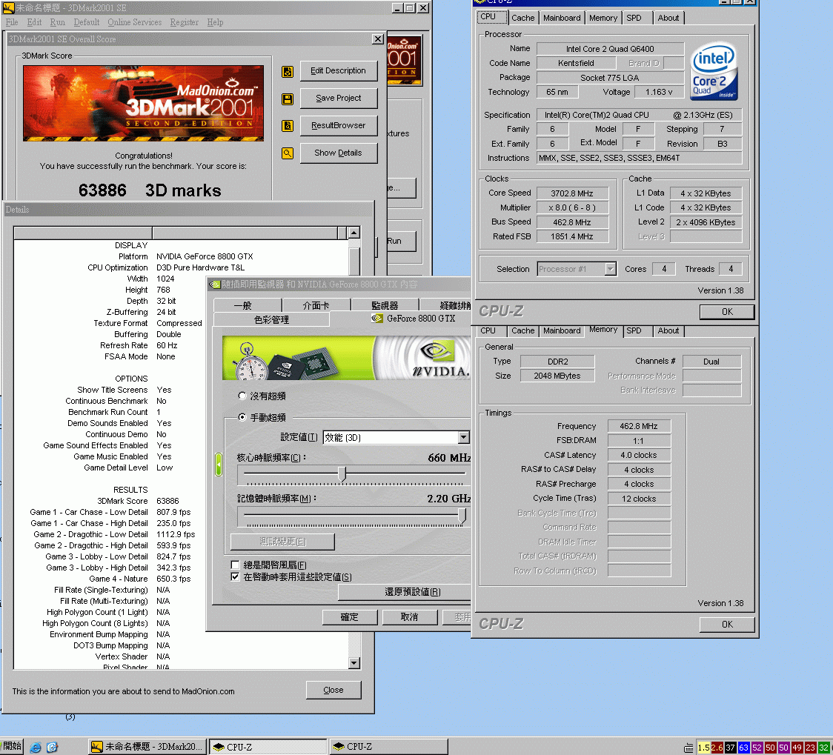Click the yellow 1.5 tray indicator
833x755 pixels.
click(x=704, y=748)
